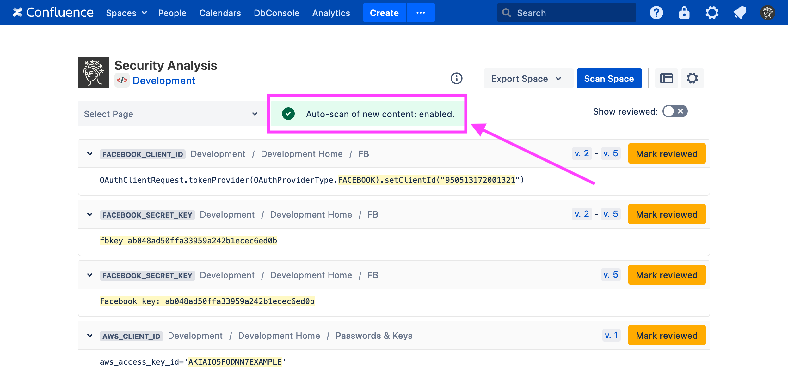Click the Scan Space button
This screenshot has width=788, height=370.
click(x=609, y=79)
